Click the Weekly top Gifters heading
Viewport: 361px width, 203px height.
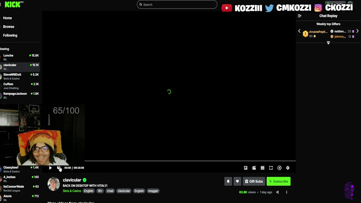(x=328, y=24)
